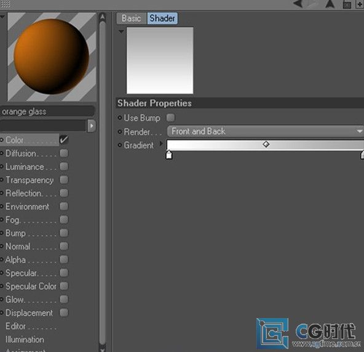Open the Render 'Front and Back' dropdown
364x352 pixels.
[266, 131]
